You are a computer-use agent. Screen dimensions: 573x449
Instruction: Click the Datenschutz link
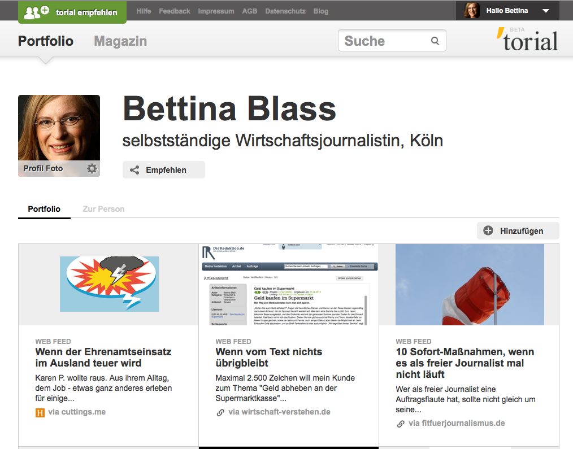pos(285,10)
